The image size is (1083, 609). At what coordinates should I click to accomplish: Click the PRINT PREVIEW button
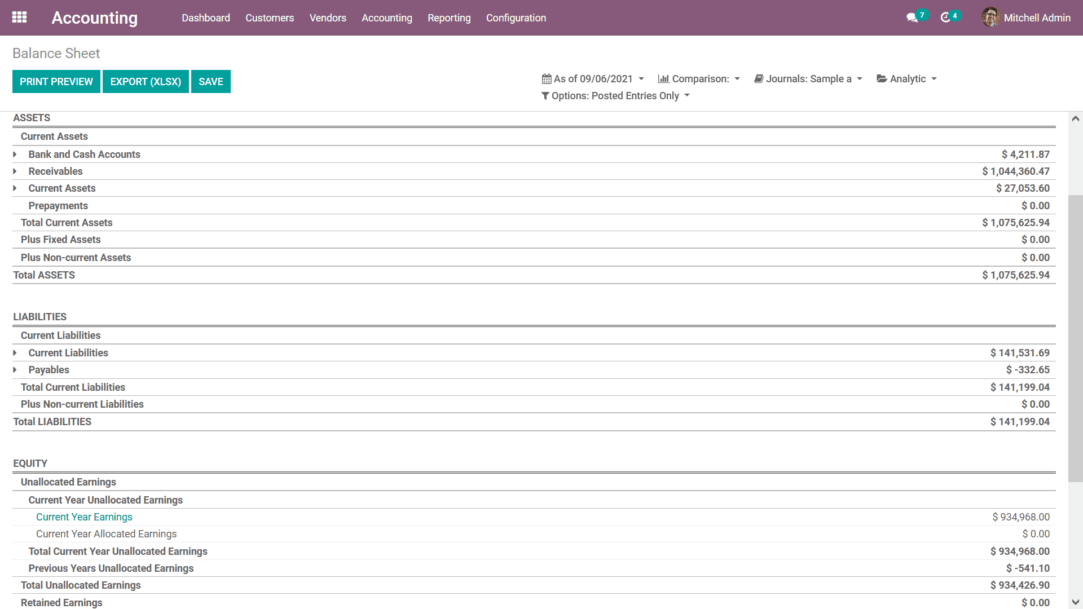coord(56,82)
